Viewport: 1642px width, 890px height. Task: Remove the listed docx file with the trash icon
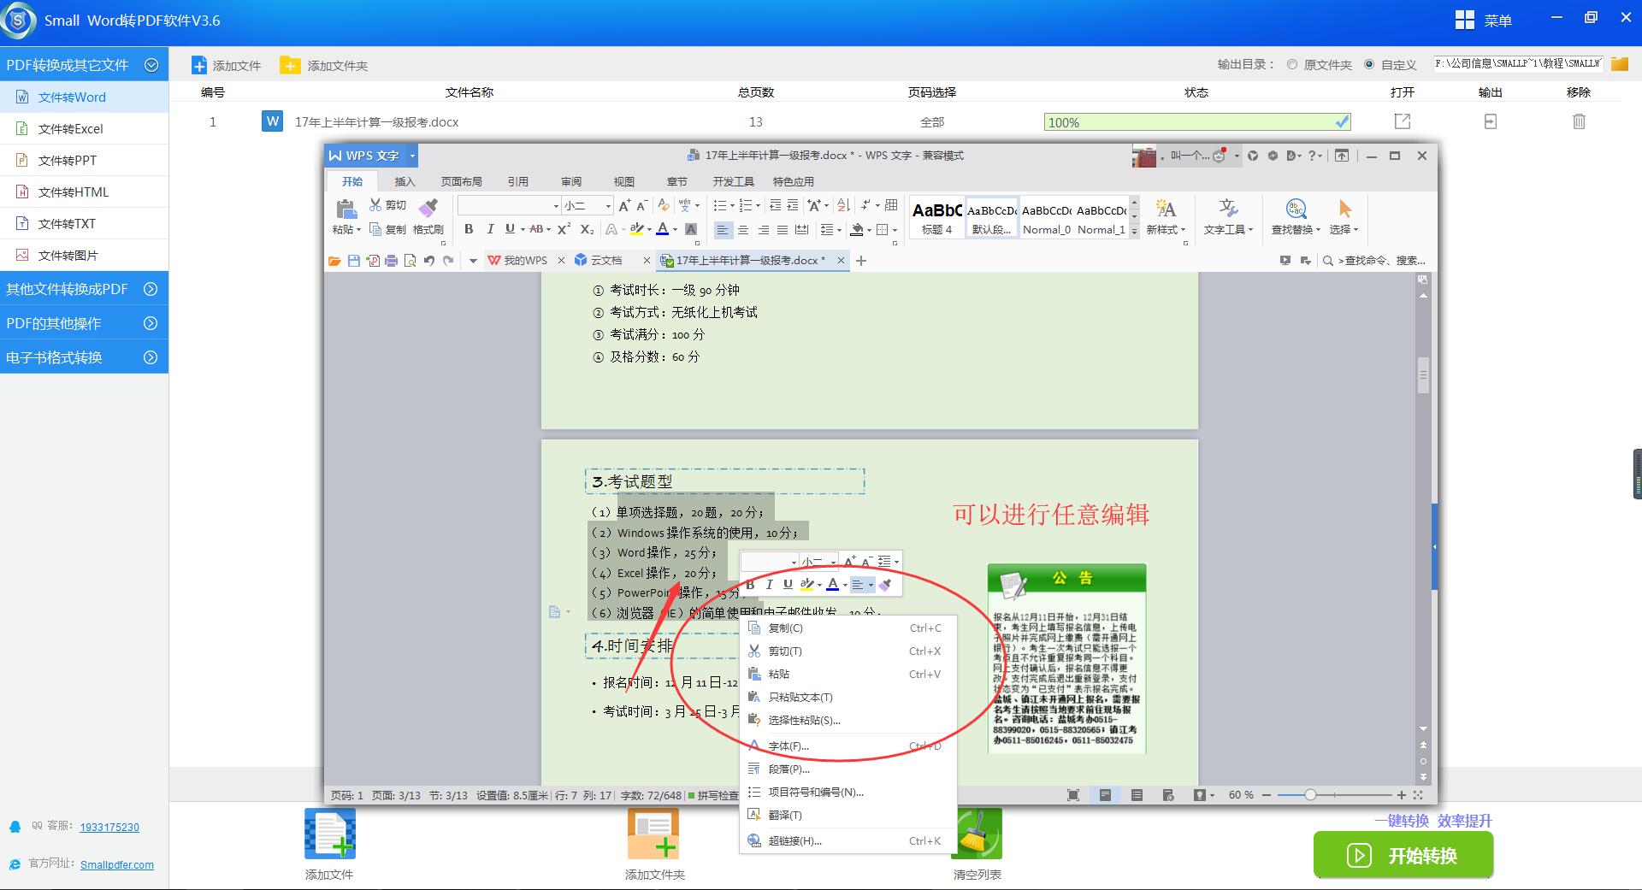click(x=1579, y=121)
